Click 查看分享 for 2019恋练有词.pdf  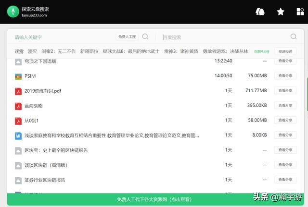coord(285,91)
